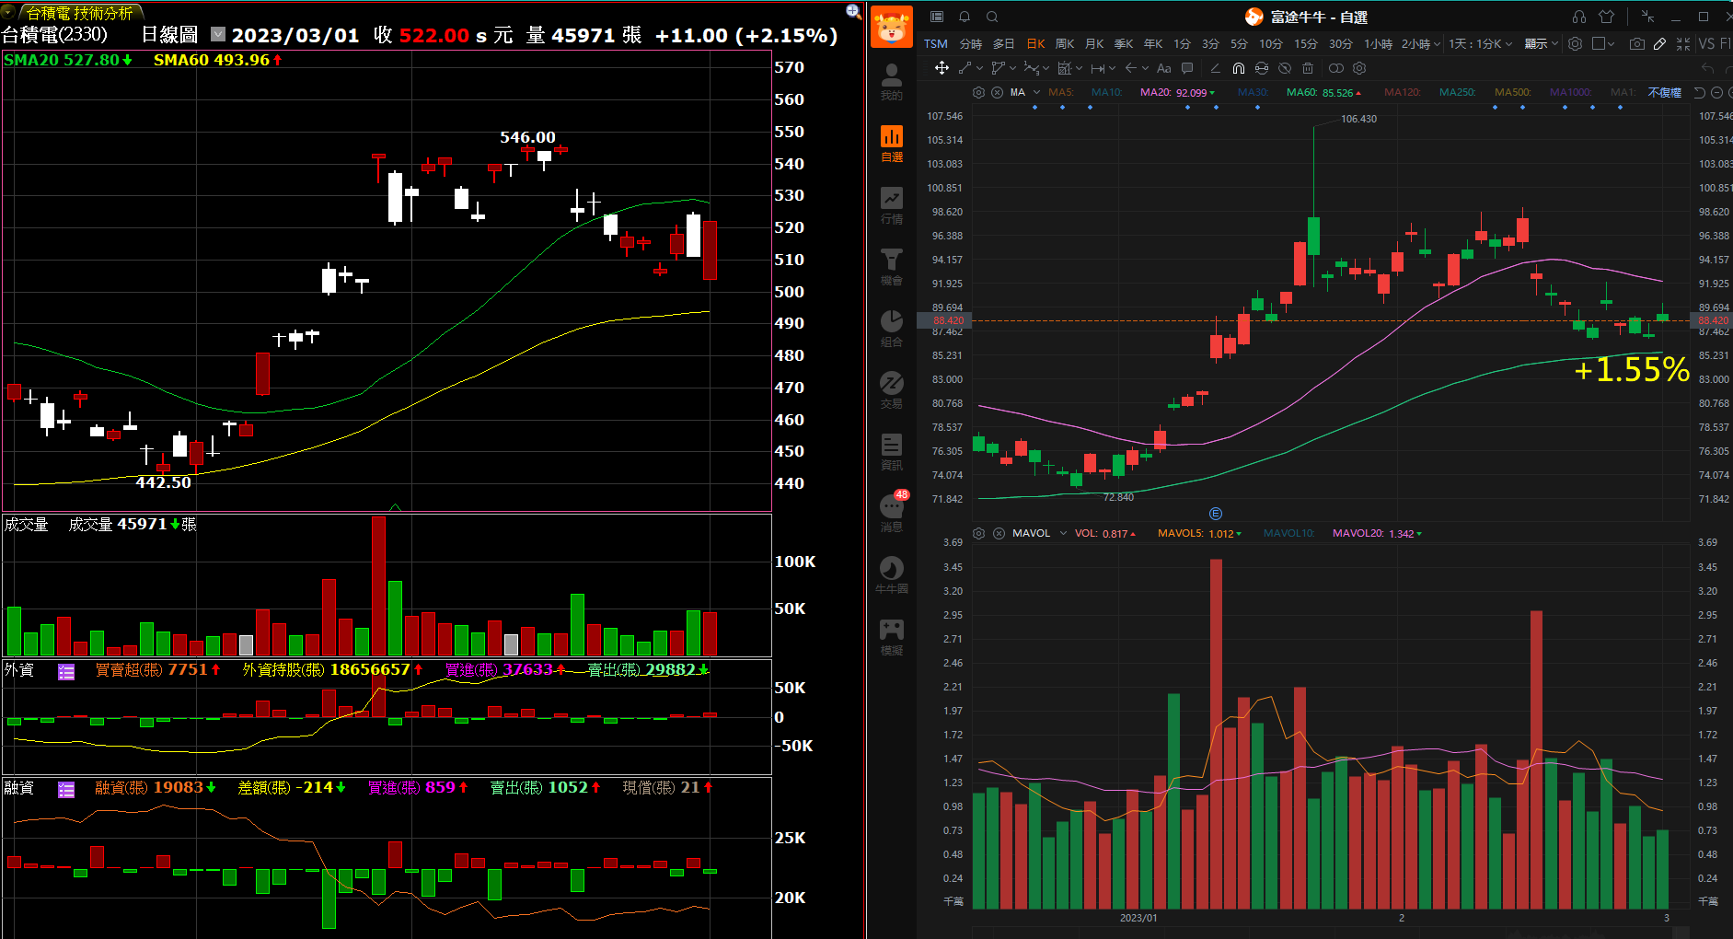This screenshot has height=939, width=1733.
Task: Open 日線圖 dropdown on left chart
Action: tap(218, 34)
